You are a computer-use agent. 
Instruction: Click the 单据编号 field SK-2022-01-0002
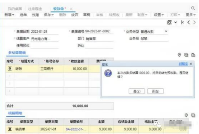click(x=99, y=31)
